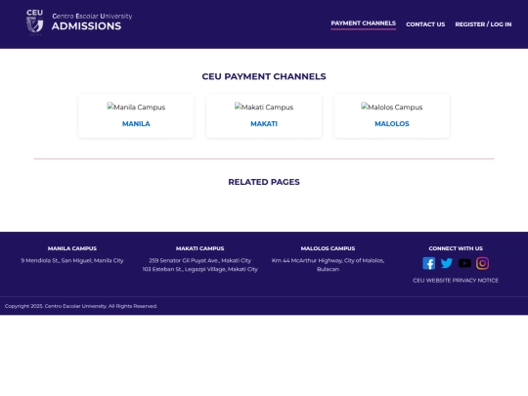The height and width of the screenshot is (396, 528).
Task: Open the CEU Twitter icon
Action: click(447, 263)
